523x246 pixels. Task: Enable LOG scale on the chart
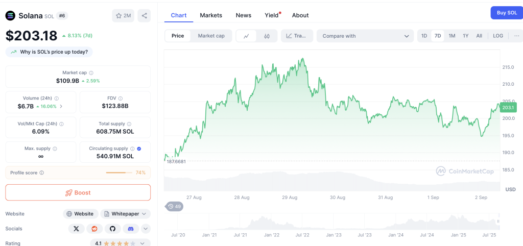click(x=498, y=36)
